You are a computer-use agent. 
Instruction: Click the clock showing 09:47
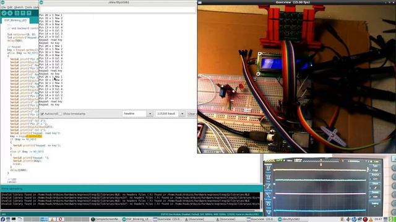[378, 220]
